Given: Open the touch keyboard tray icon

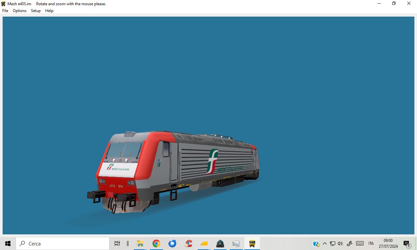Looking at the screenshot, I should pos(360,243).
